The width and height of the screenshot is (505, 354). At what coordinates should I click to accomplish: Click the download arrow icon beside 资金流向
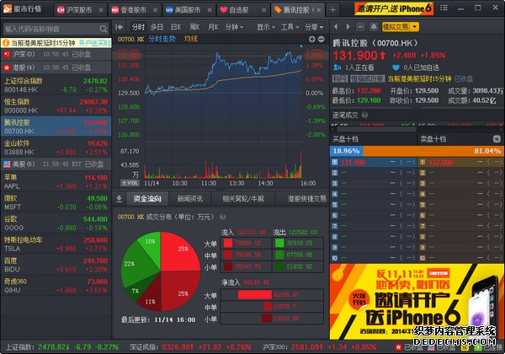(119, 199)
